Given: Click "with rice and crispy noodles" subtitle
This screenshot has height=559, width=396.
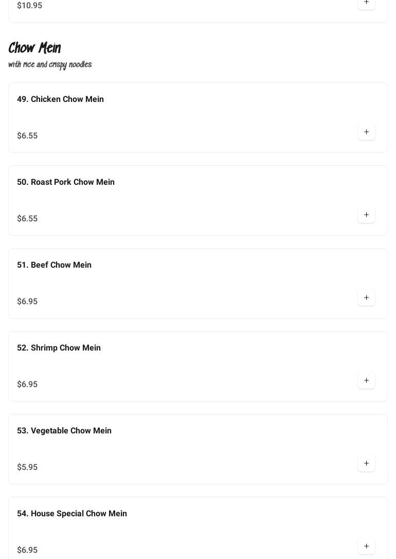Looking at the screenshot, I should (x=50, y=65).
